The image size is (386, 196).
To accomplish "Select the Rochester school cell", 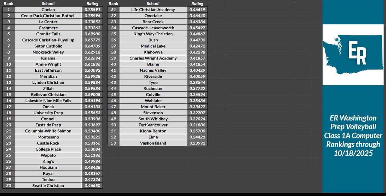I will point(153,89).
